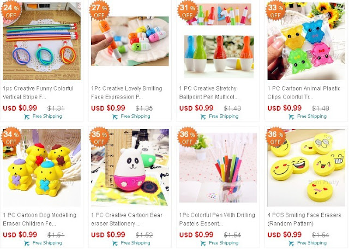Open the yellow cartoon dog erasers photo
Viewport: 349px width, 250px height.
tap(41, 168)
